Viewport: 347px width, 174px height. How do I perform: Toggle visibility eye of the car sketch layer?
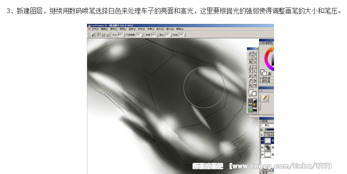pyautogui.click(x=262, y=147)
